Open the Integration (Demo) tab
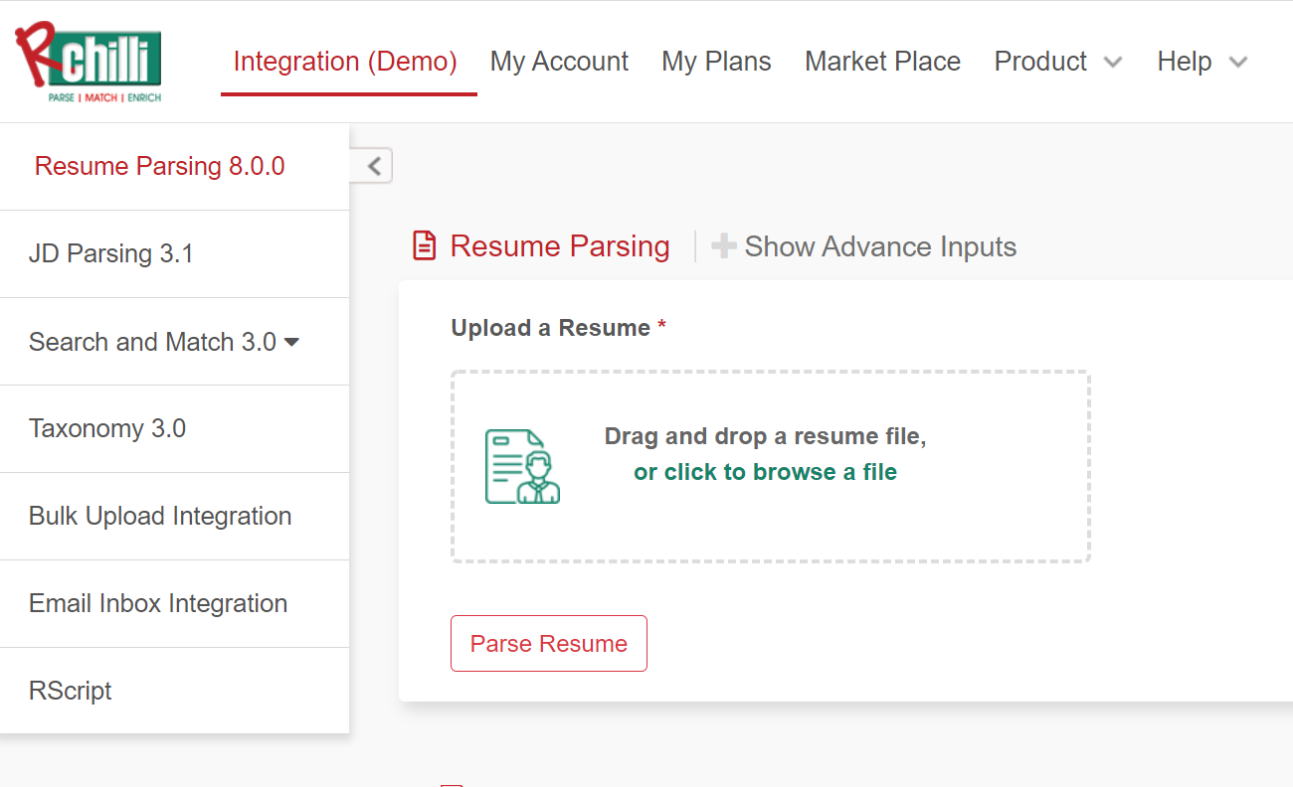The width and height of the screenshot is (1293, 787). 345,62
